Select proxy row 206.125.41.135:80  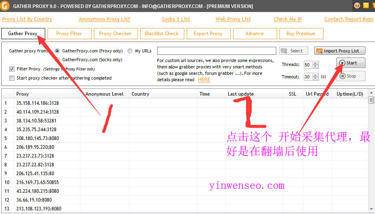[x=185, y=174]
